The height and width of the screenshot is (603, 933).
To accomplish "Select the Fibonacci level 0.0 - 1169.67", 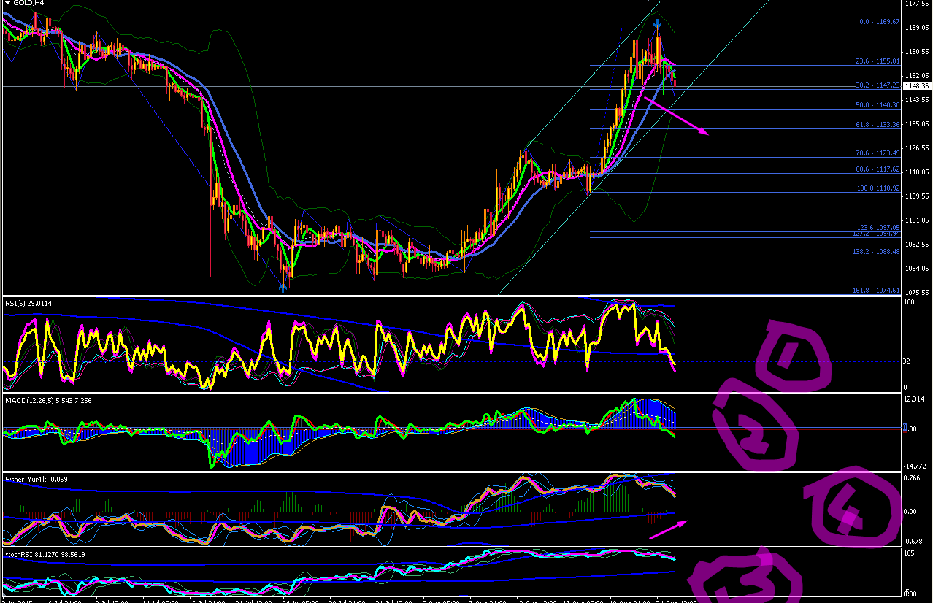I will tap(880, 22).
